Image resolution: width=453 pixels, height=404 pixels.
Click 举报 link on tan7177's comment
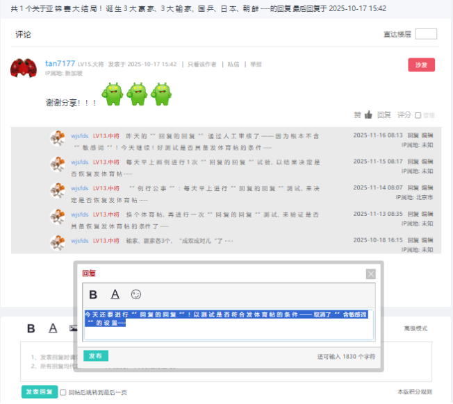pos(256,64)
